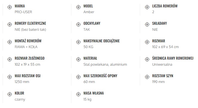Click the icon beside MONTAŻ ROWERÓW
This screenshot has width=198, height=108.
click(x=10, y=42)
